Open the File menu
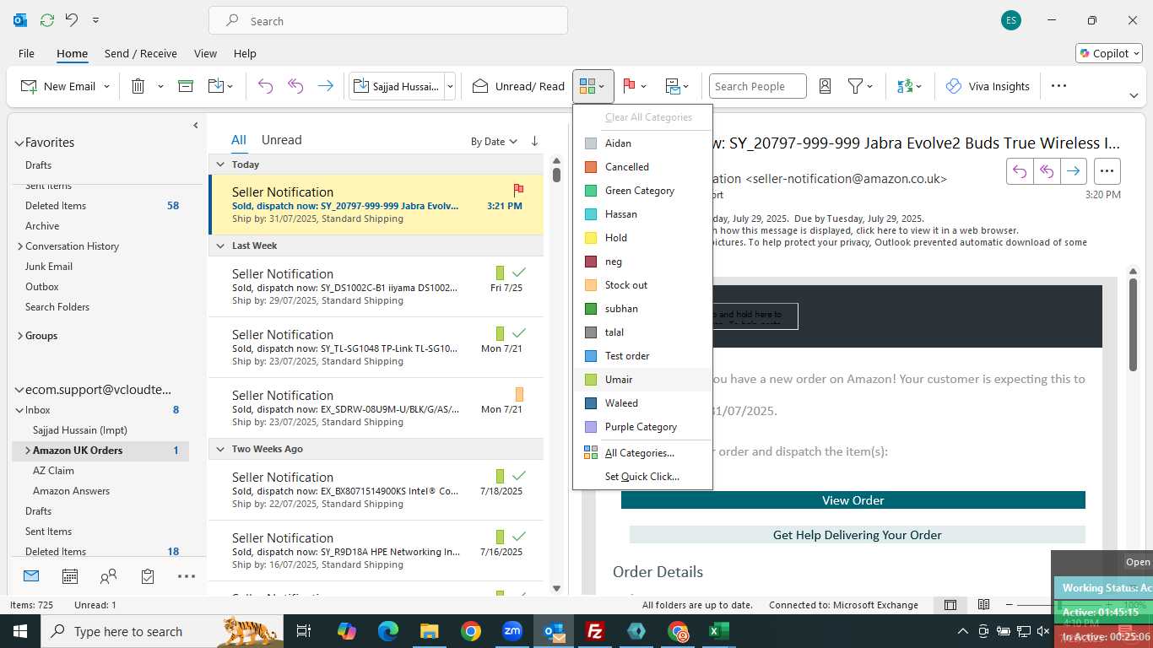1153x648 pixels. coord(26,53)
